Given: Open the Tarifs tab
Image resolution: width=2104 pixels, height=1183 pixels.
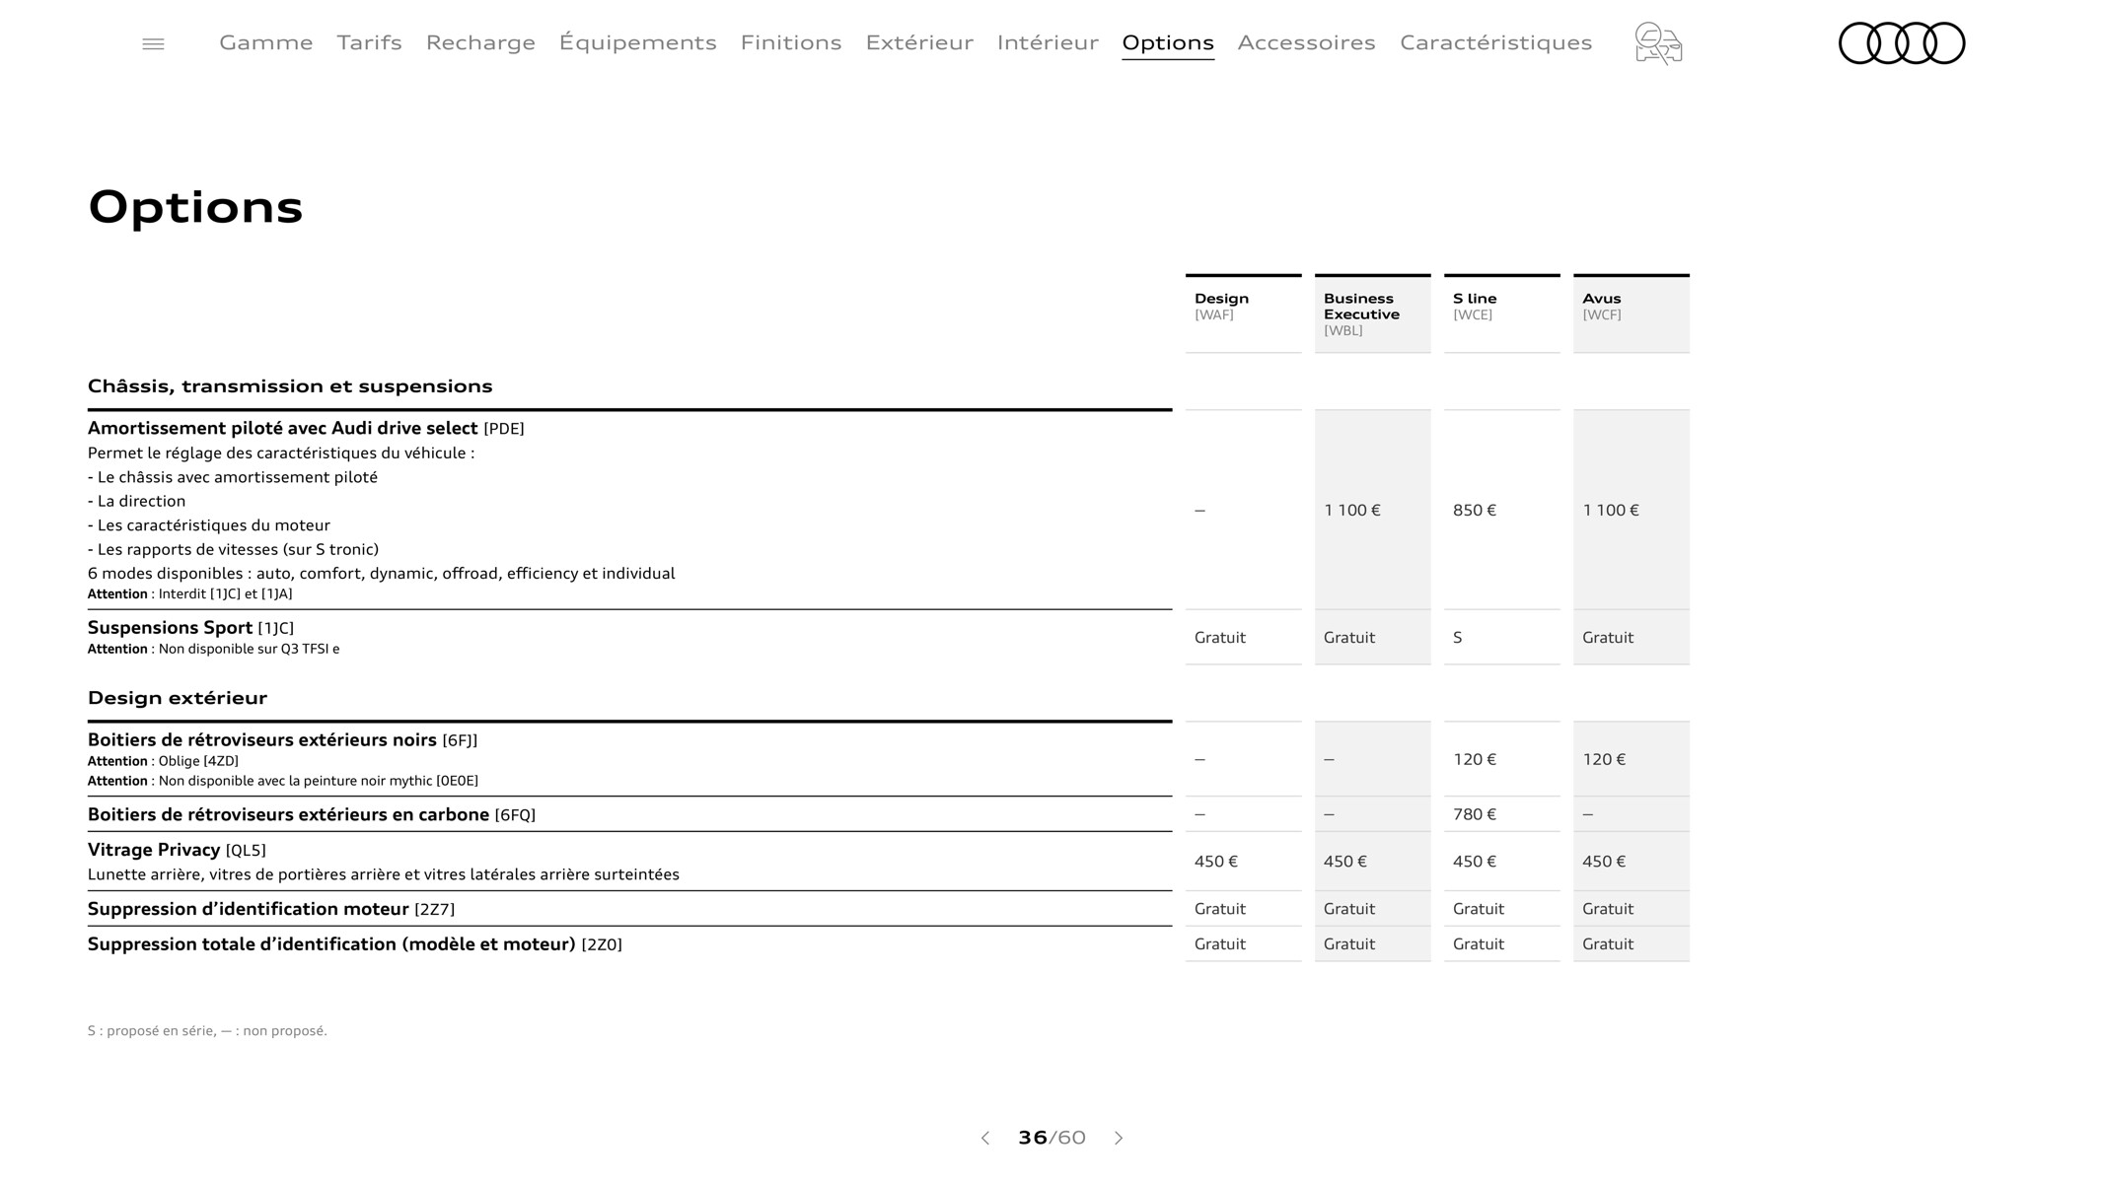Looking at the screenshot, I should click(369, 42).
